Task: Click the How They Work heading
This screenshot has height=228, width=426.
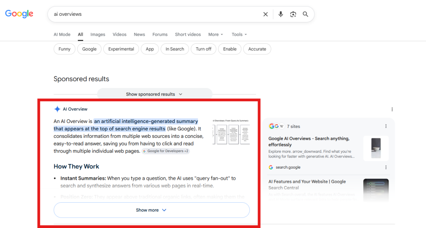Action: pyautogui.click(x=77, y=167)
